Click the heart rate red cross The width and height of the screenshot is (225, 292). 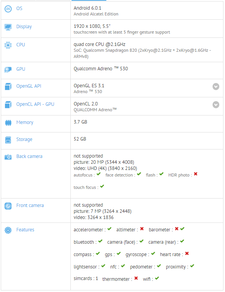[x=187, y=253]
